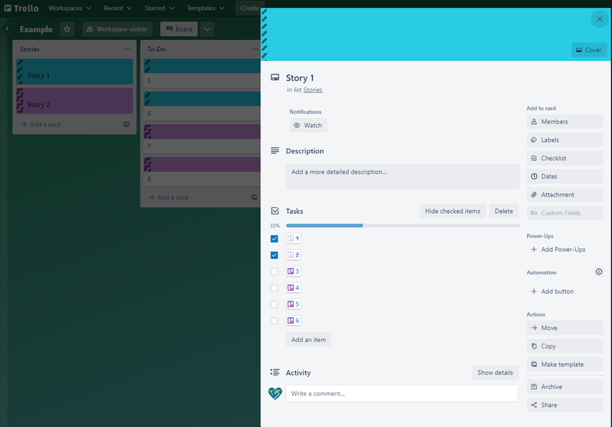
Task: Click the Cover button on card header
Action: [x=589, y=50]
